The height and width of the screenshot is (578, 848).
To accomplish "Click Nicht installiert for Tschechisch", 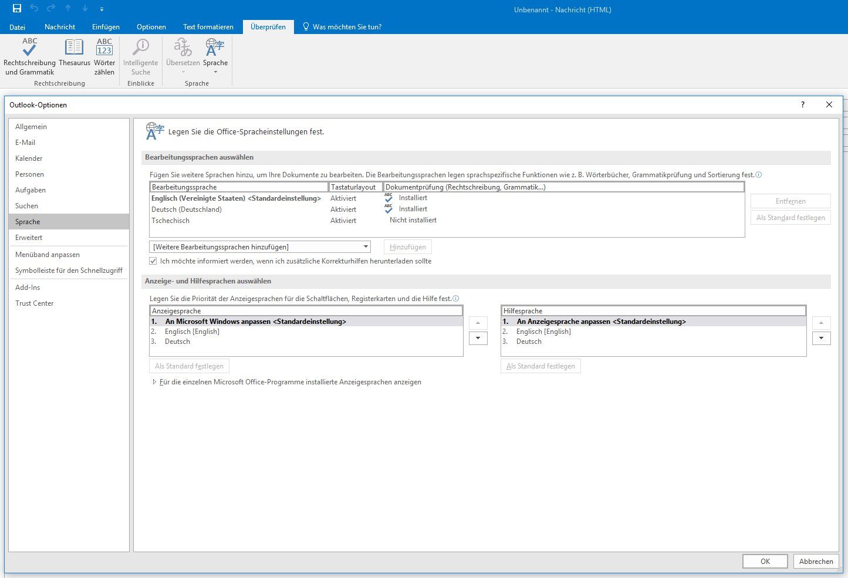I will coord(413,220).
